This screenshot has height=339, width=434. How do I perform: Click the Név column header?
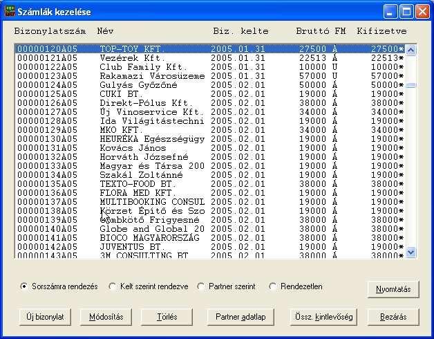coord(105,31)
